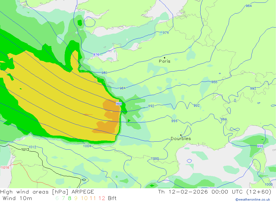Click legend value 6 Bft

click(x=57, y=198)
